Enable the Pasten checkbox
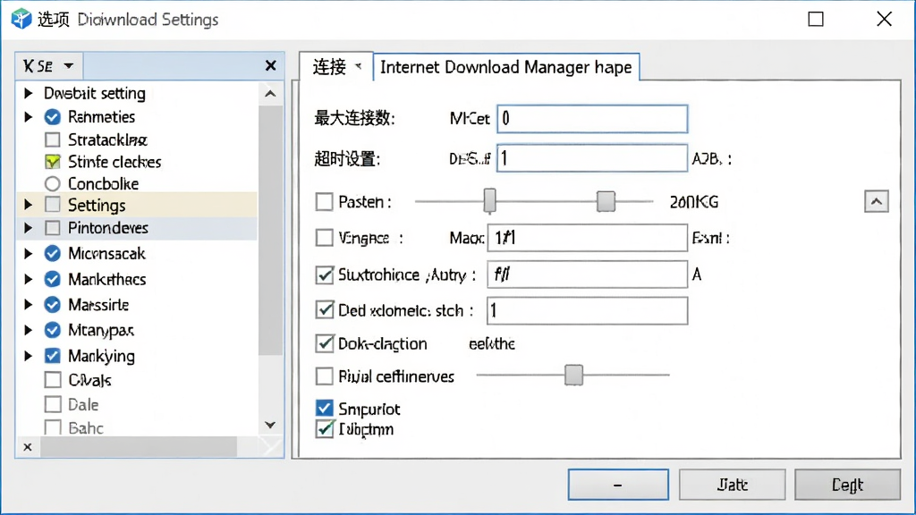 [324, 202]
